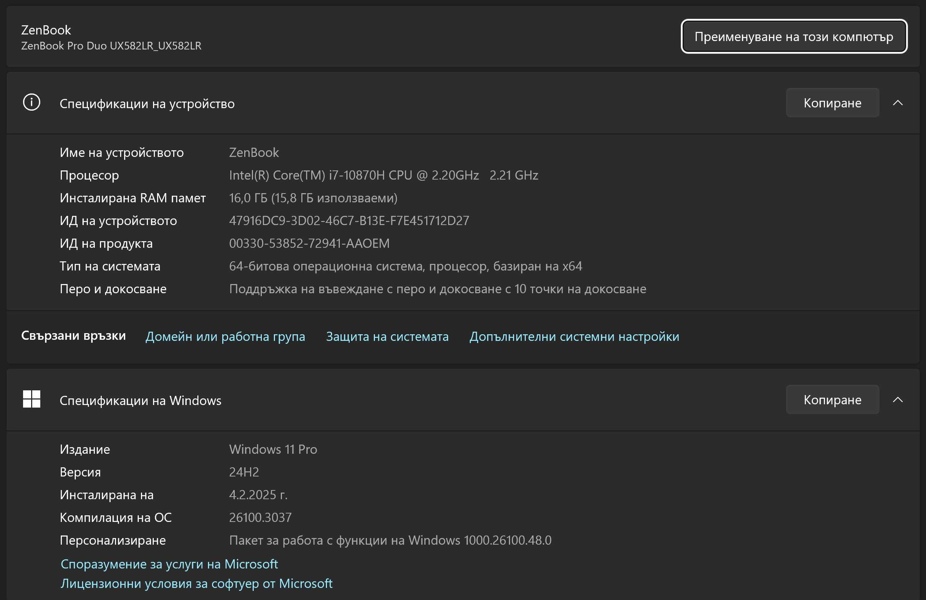Click the 24H2 version value
Image resolution: width=926 pixels, height=600 pixels.
244,472
